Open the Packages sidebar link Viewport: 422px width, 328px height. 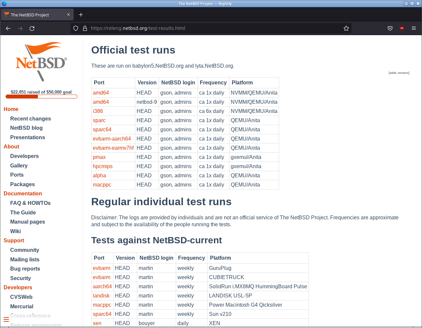click(x=22, y=185)
